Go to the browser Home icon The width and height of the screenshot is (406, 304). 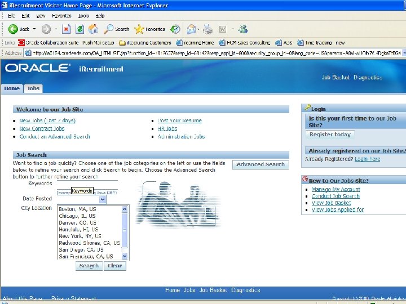93,29
